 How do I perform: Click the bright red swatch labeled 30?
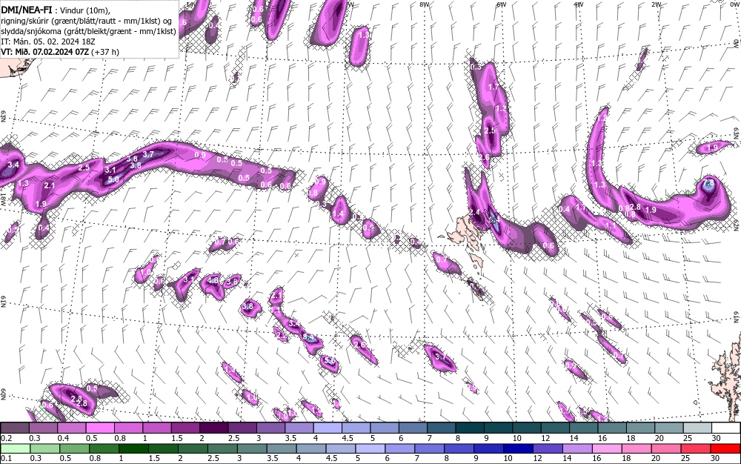click(726, 448)
